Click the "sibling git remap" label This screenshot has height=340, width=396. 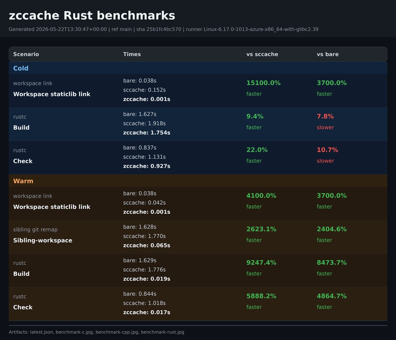coord(35,229)
